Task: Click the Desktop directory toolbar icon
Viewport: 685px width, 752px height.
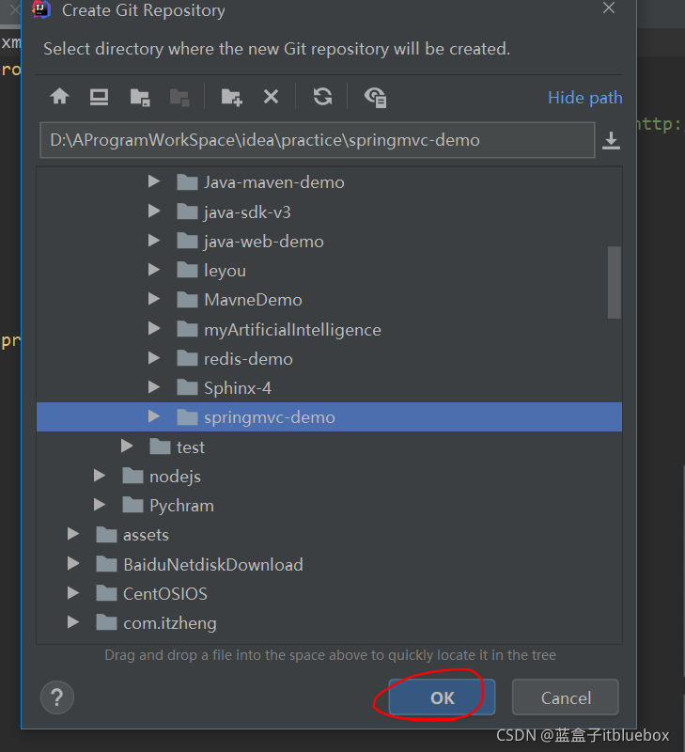Action: [99, 97]
